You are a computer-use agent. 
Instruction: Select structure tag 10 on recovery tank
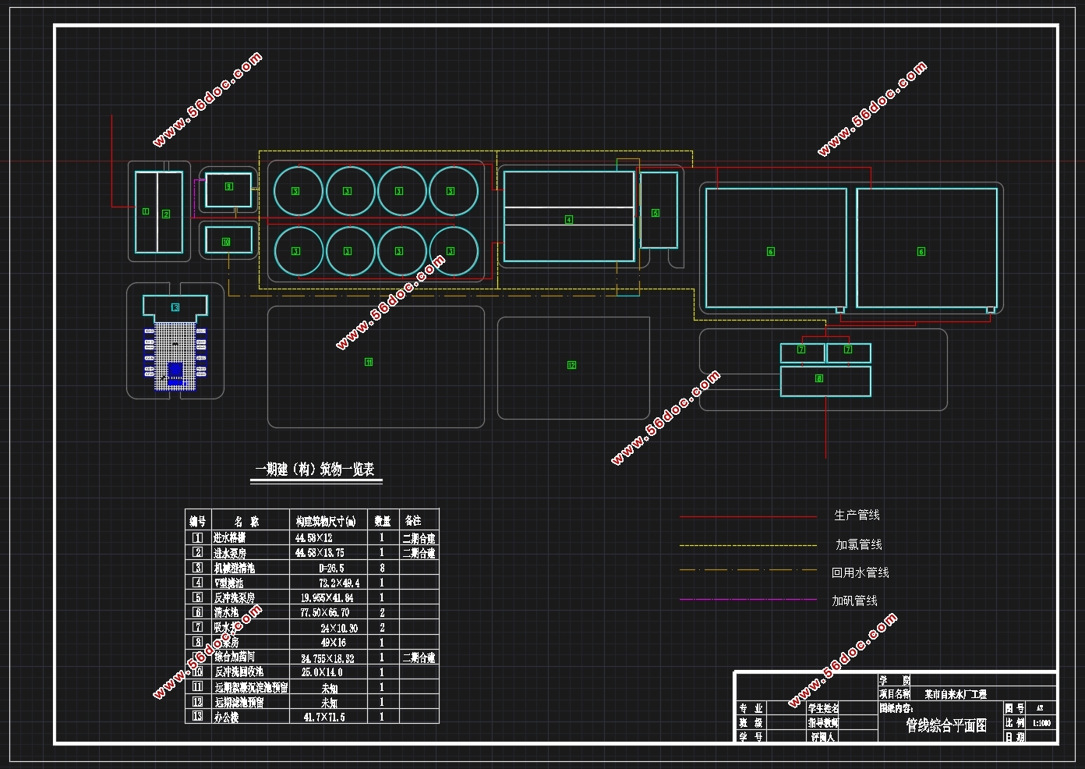pos(226,242)
